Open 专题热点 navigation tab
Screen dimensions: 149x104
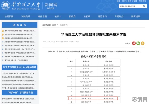point(119,17)
